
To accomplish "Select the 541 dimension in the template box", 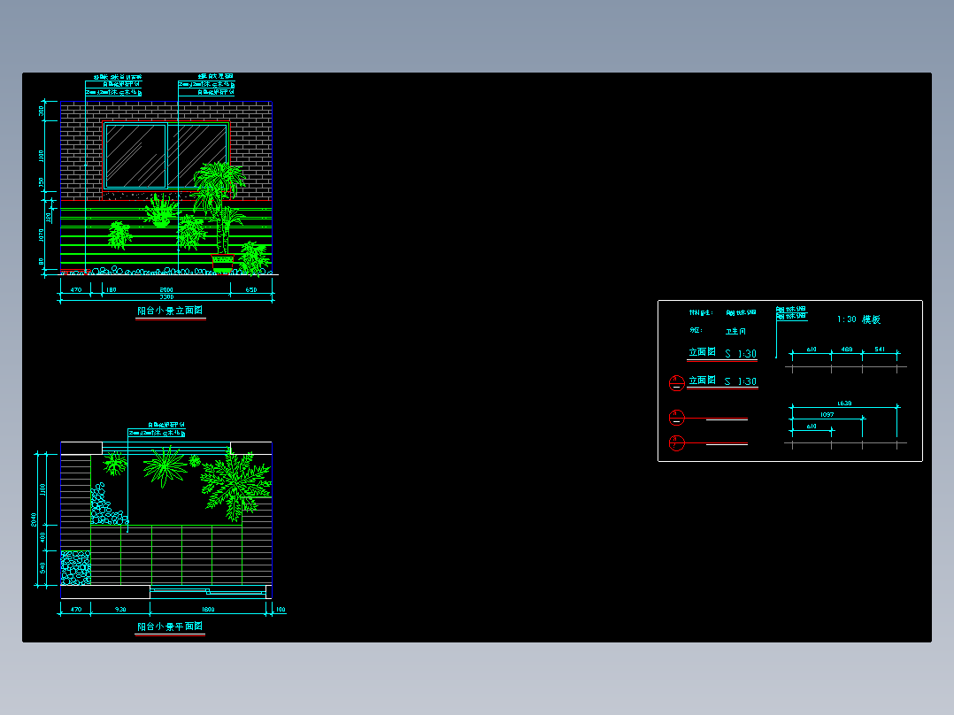I will click(879, 350).
